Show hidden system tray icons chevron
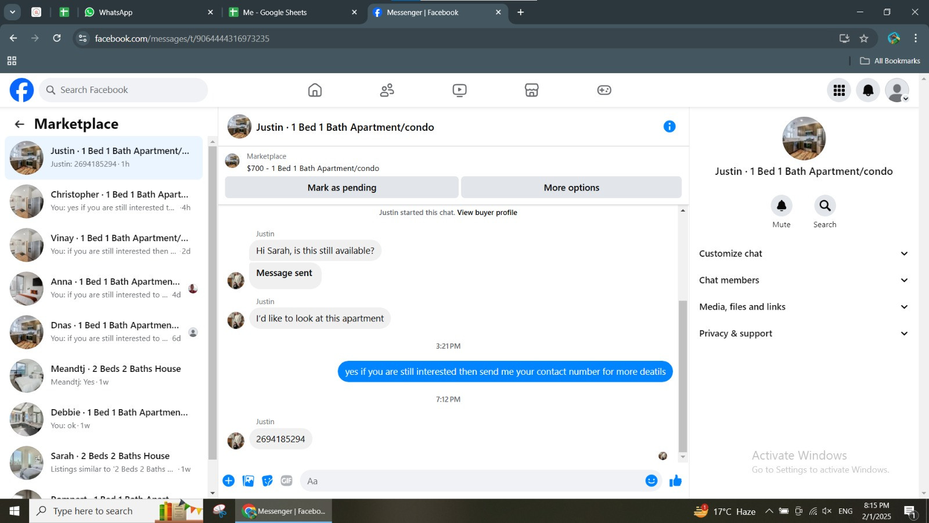The image size is (929, 523). pos(769,511)
